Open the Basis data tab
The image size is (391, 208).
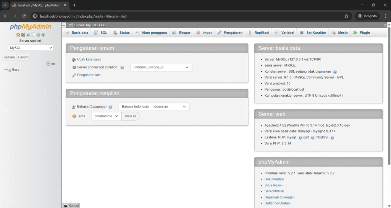77,33
